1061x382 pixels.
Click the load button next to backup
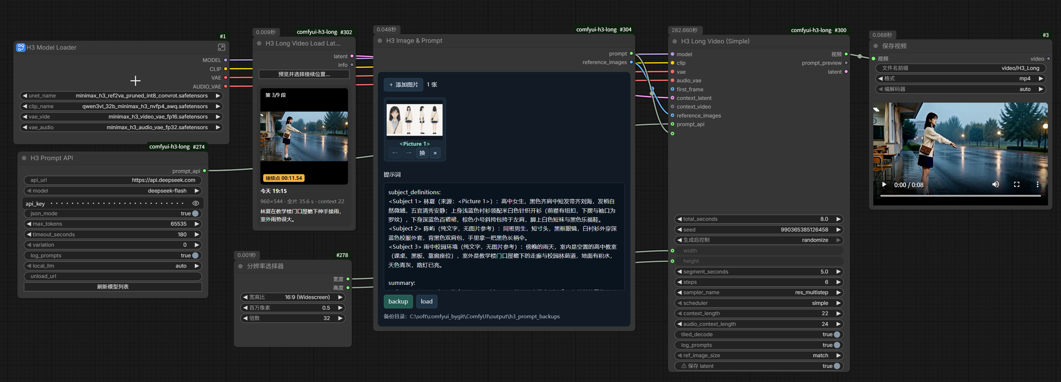(x=427, y=301)
